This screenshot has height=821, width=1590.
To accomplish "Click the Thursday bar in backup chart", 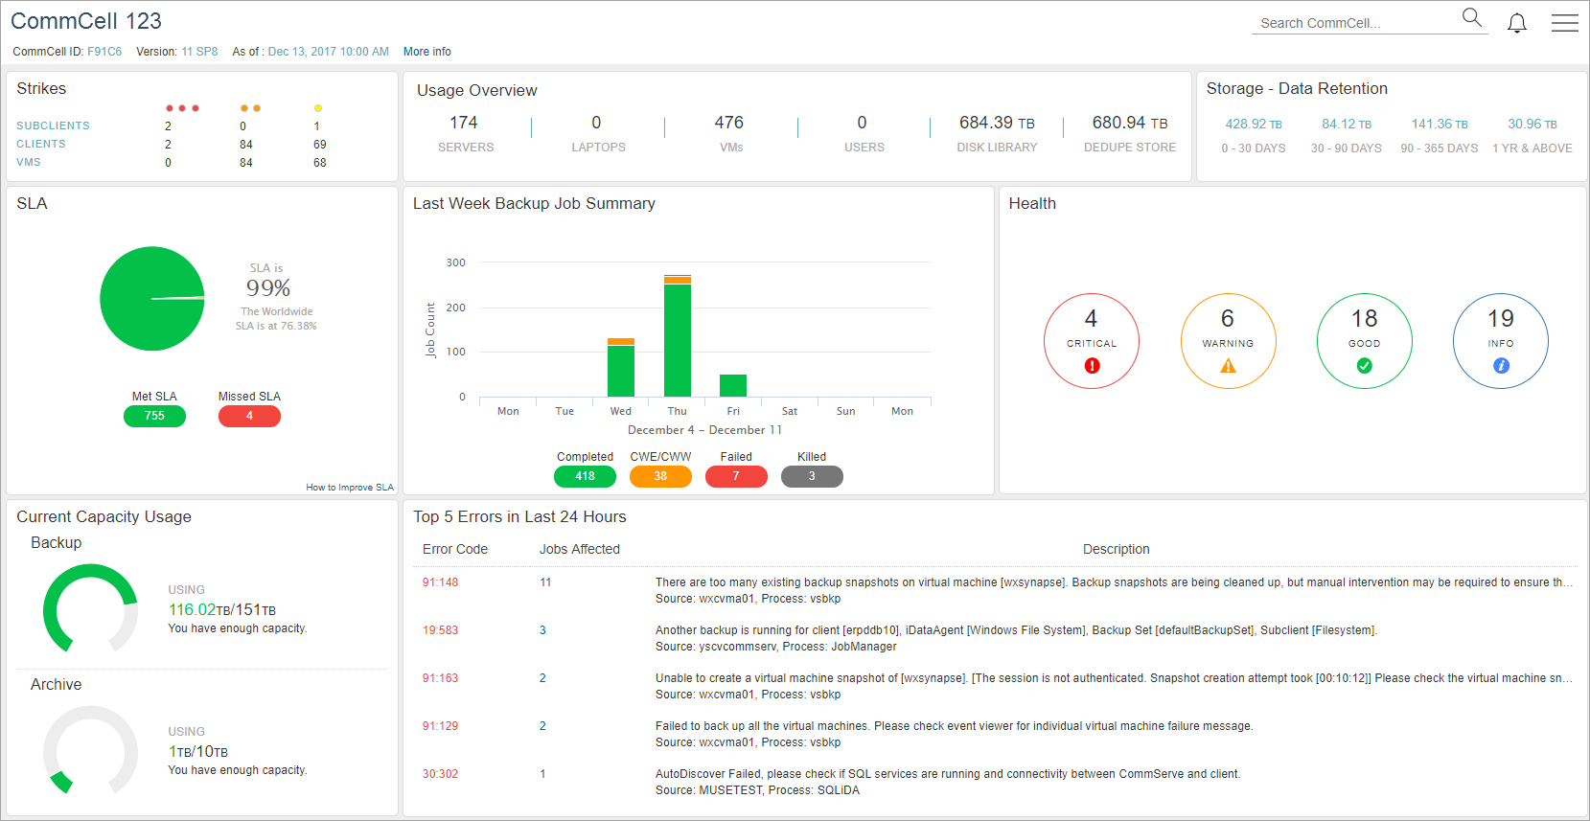I will pos(678,337).
